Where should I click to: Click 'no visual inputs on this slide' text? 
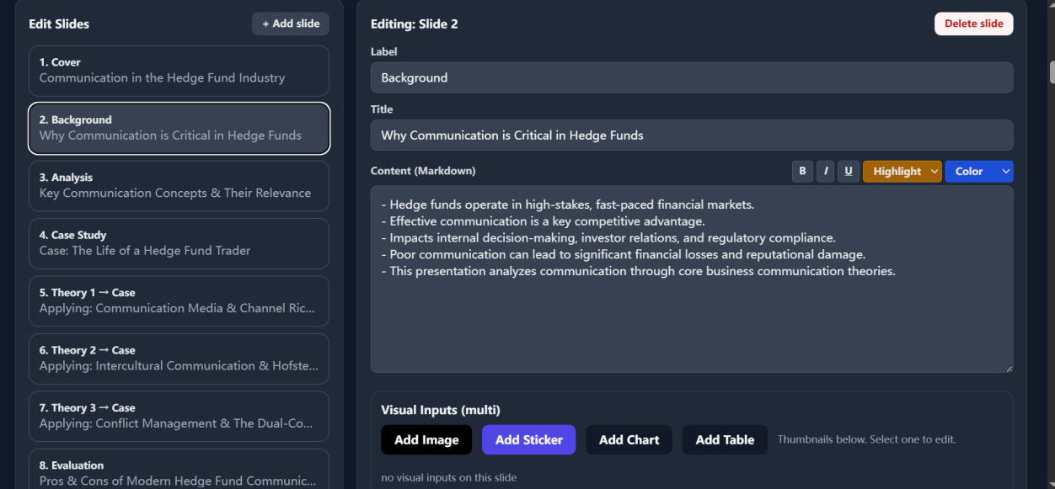tap(449, 477)
